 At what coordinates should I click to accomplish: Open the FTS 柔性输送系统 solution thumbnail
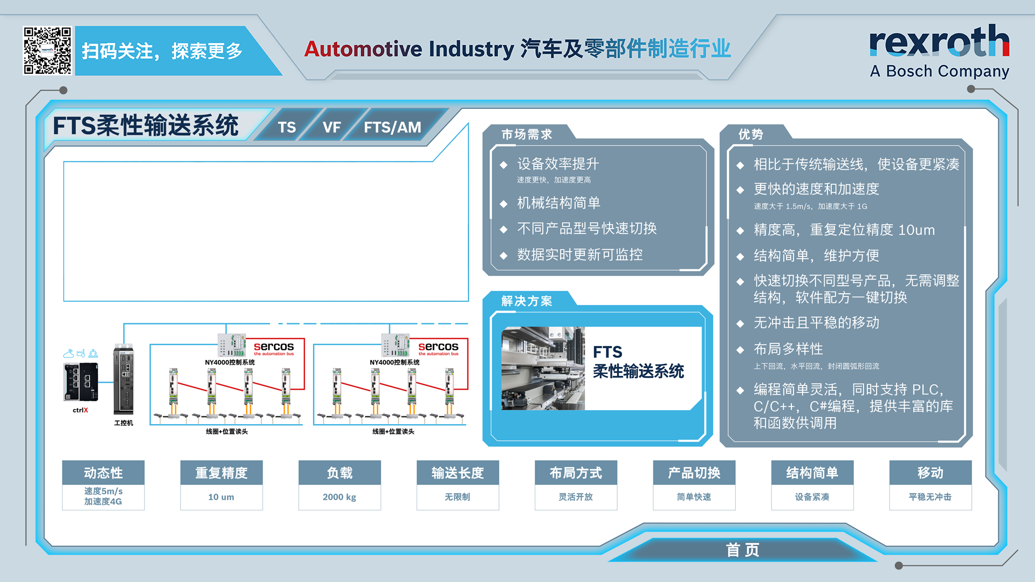(x=601, y=369)
